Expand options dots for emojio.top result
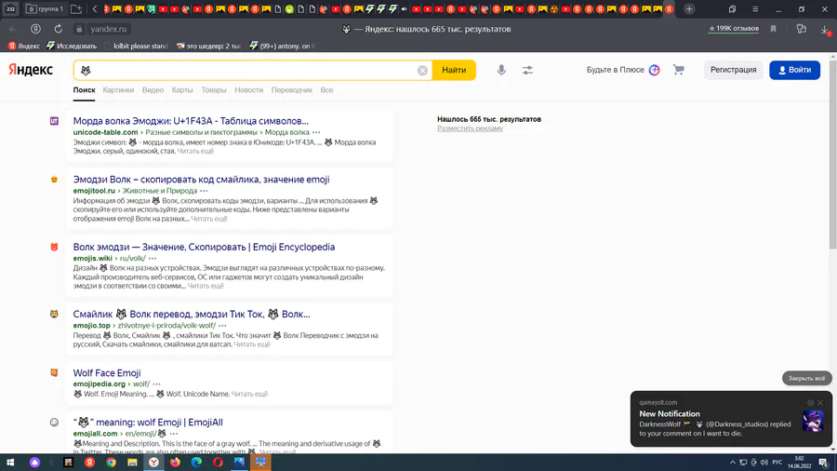The height and width of the screenshot is (471, 837). 222,326
